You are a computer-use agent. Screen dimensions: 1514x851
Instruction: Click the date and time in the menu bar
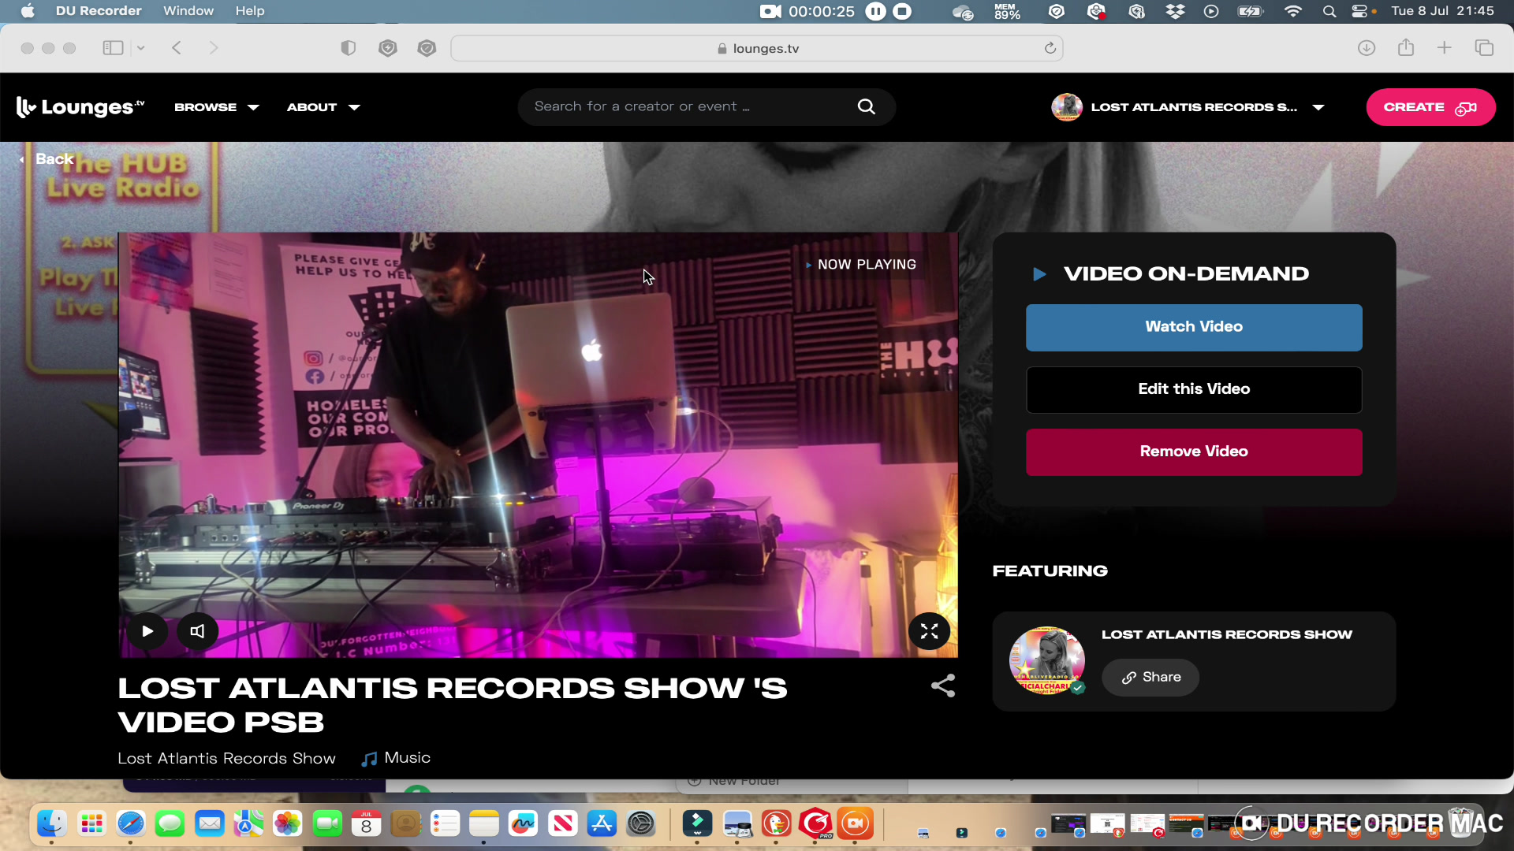tap(1442, 11)
